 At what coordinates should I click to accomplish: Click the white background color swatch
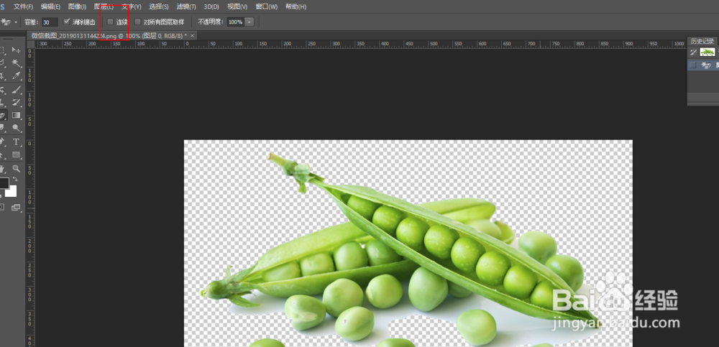[x=12, y=192]
